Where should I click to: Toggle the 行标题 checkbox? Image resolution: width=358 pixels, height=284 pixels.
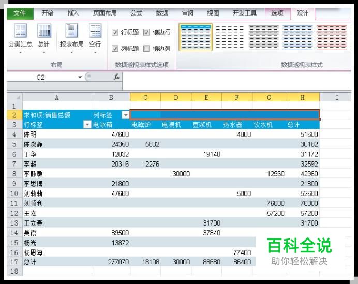click(x=115, y=33)
